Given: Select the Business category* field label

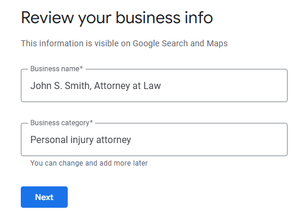Looking at the screenshot, I should click(61, 123).
